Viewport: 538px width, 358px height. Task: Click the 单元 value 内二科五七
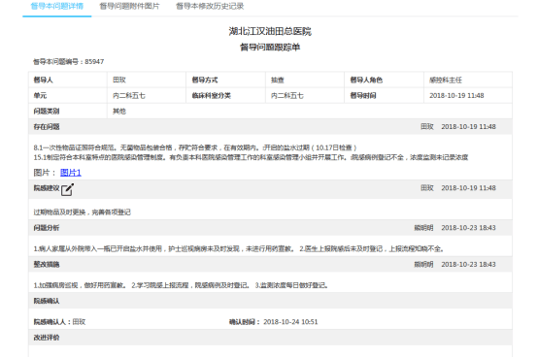click(129, 96)
